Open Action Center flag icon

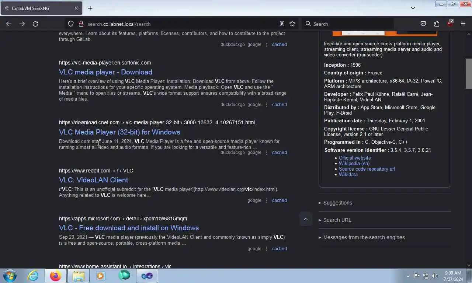417,276
